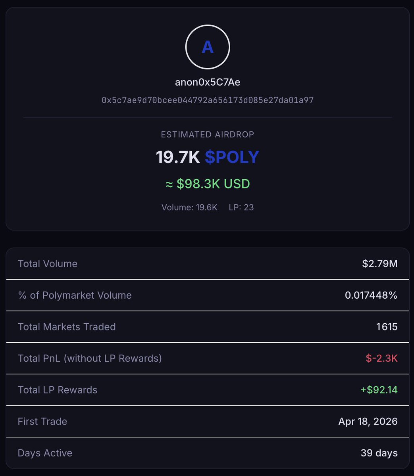Click the 19.7K airdrop amount

click(x=178, y=157)
